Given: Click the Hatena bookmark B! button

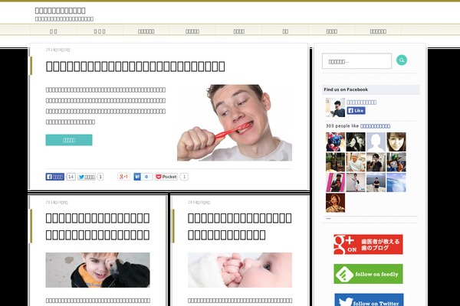Looking at the screenshot, I should pos(137,177).
